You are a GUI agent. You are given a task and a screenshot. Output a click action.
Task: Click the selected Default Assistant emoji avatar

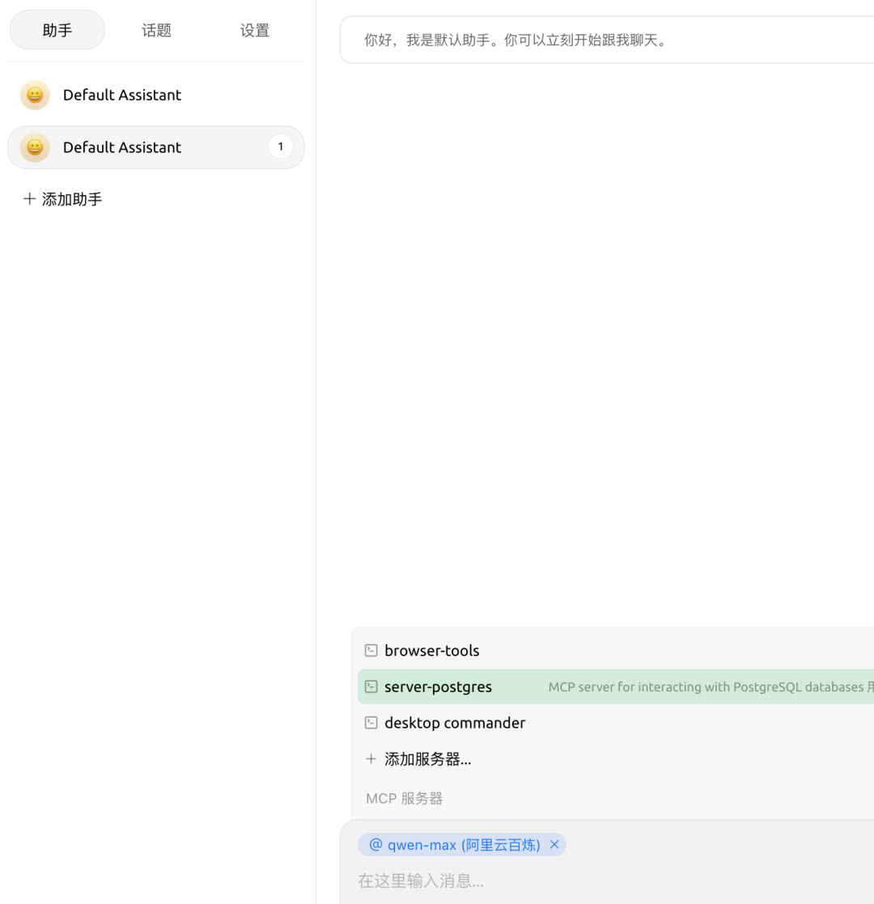point(34,147)
